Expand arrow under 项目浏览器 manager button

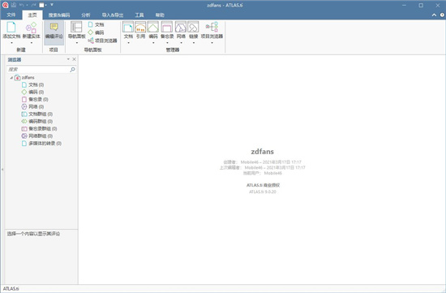pos(212,43)
